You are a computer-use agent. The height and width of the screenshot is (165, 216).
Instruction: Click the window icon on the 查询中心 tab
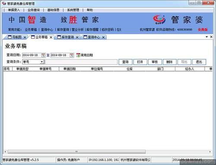click(x=86, y=37)
